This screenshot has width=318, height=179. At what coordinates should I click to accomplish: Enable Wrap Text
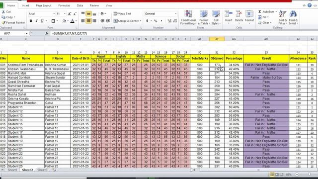pos(122,13)
